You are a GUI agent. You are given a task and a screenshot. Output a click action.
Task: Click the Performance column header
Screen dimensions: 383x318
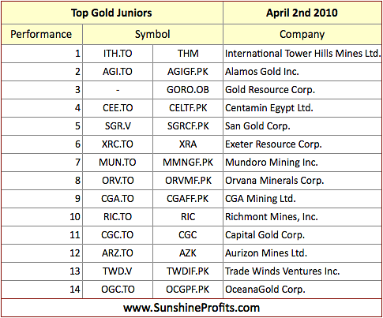tap(42, 34)
